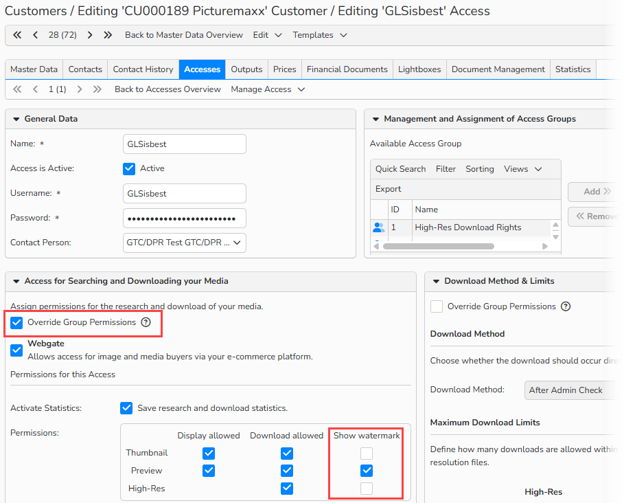624x503 pixels.
Task: Go to first customer record in top navigation
Action: point(17,35)
